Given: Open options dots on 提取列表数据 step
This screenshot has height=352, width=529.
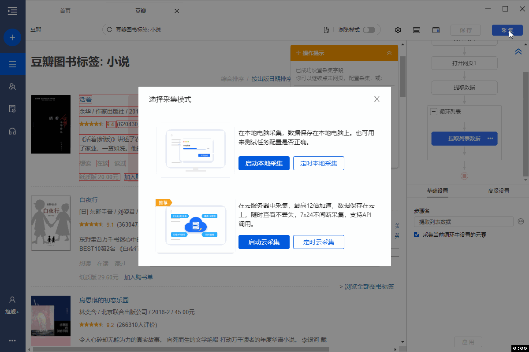Looking at the screenshot, I should [490, 139].
